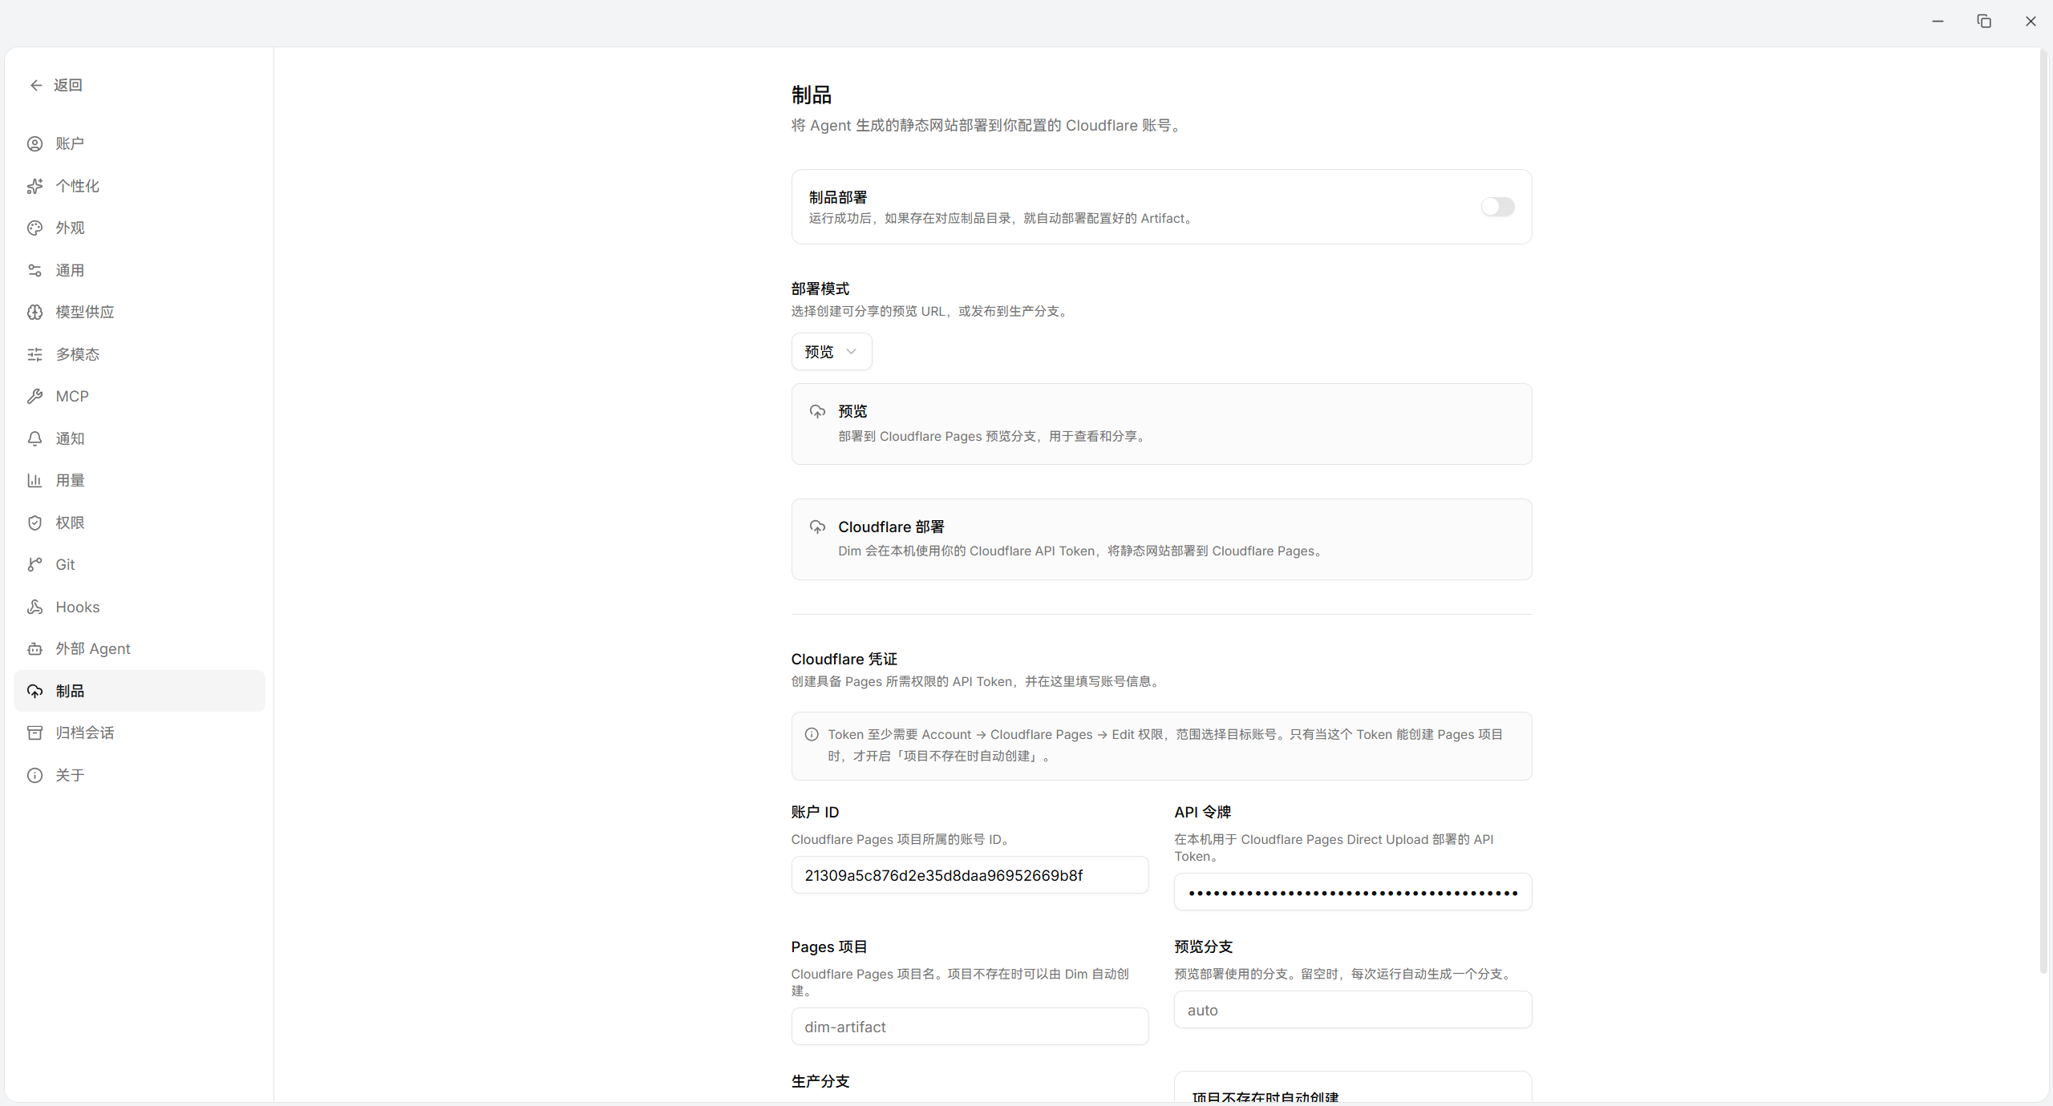This screenshot has width=2053, height=1106.
Task: Minimize the window
Action: pos(1938,22)
